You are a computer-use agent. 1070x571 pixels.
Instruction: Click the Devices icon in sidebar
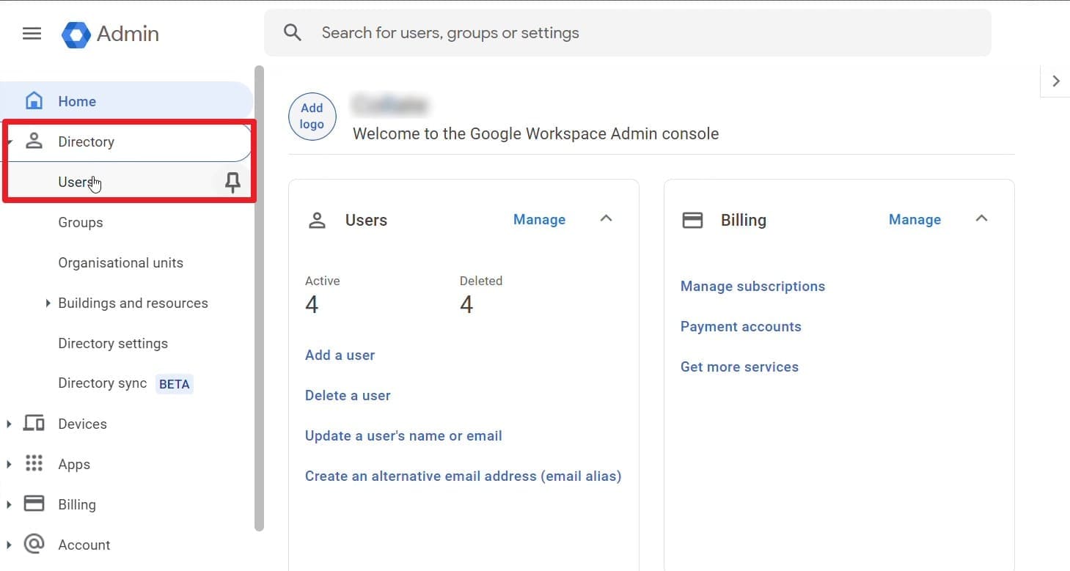coord(34,424)
